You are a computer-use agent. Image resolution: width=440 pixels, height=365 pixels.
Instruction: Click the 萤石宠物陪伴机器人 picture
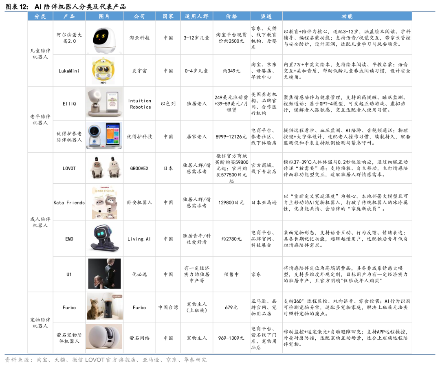click(104, 336)
